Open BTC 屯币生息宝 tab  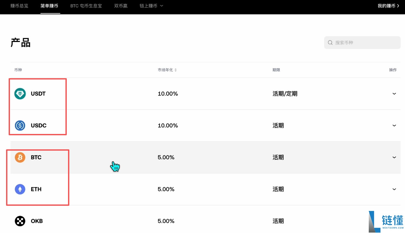tap(86, 6)
